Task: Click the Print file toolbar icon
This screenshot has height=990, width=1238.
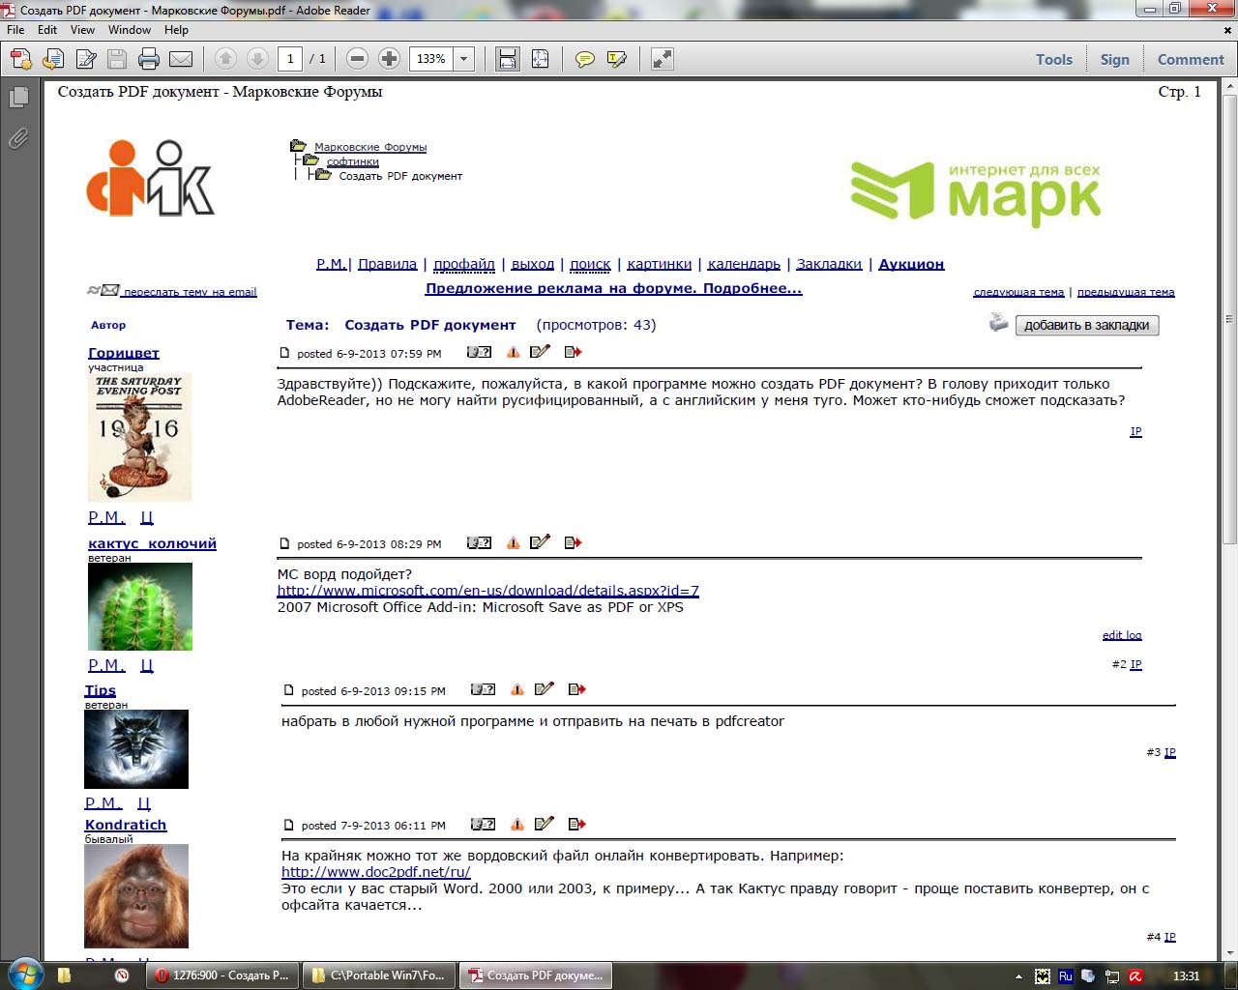Action: 149,60
